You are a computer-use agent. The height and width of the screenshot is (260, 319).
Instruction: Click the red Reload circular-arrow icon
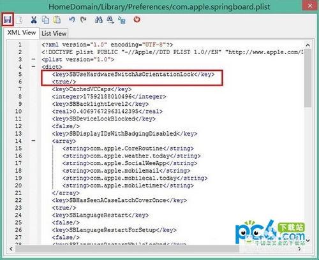[x=137, y=20]
